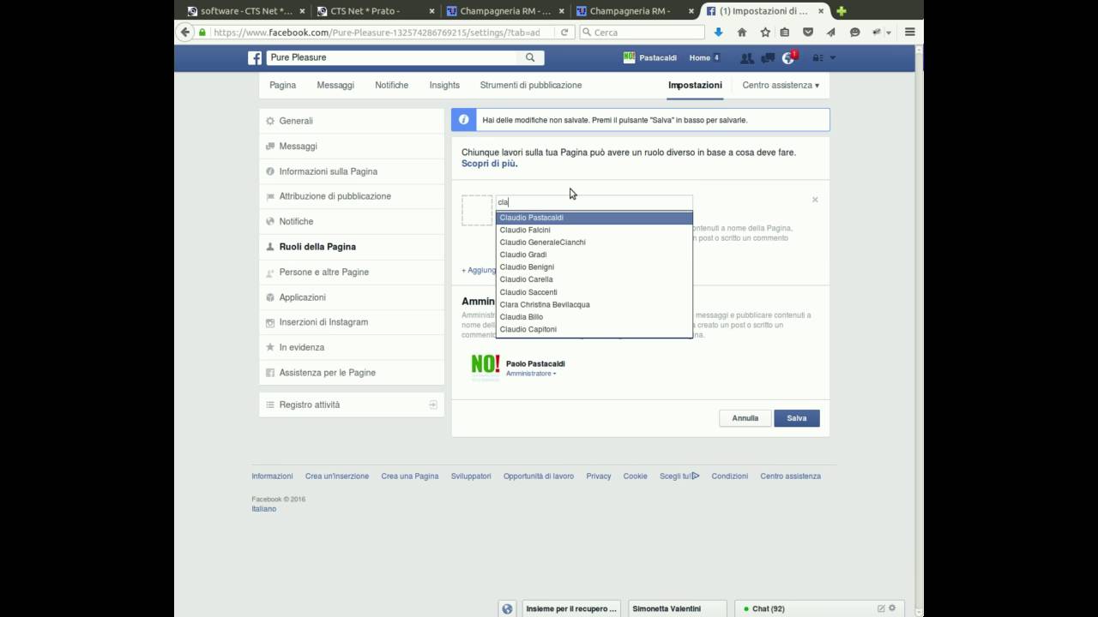Image resolution: width=1098 pixels, height=617 pixels.
Task: Open the Pastacaldi profile link in header
Action: click(x=650, y=57)
